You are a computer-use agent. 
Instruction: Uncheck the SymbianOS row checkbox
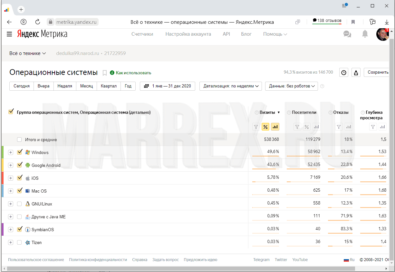[20, 229]
